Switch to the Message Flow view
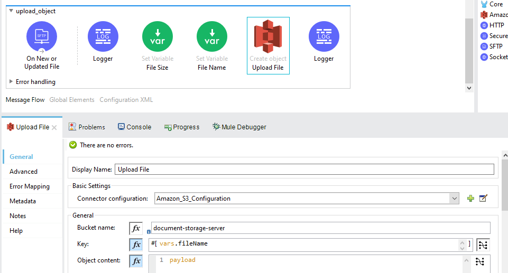The image size is (508, 273). pos(25,100)
